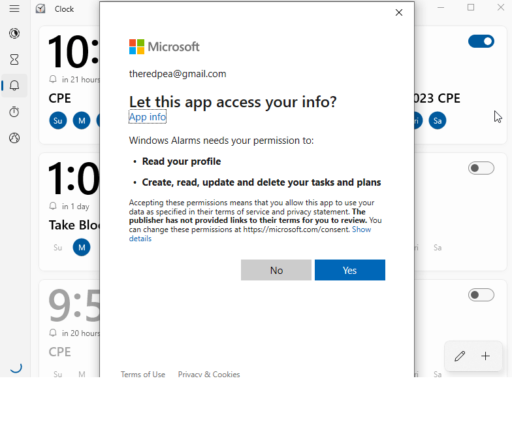Select the Alarm bell sidebar item
This screenshot has height=421, width=512.
click(14, 86)
